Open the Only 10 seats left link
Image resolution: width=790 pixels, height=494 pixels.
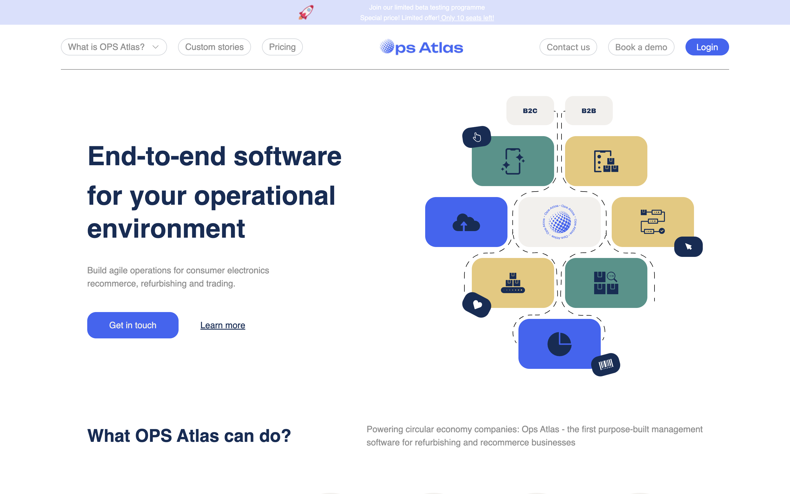(467, 18)
